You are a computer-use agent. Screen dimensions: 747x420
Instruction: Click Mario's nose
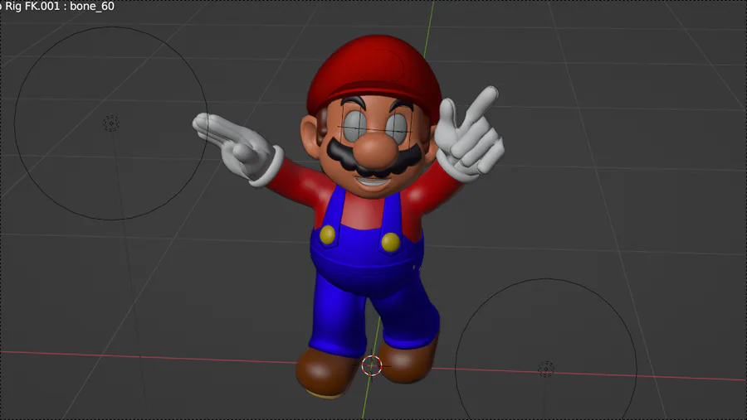(x=376, y=149)
